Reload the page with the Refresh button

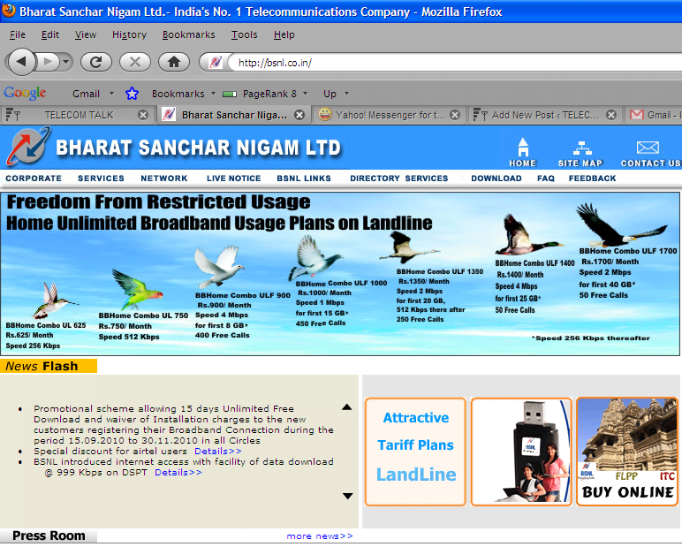96,62
